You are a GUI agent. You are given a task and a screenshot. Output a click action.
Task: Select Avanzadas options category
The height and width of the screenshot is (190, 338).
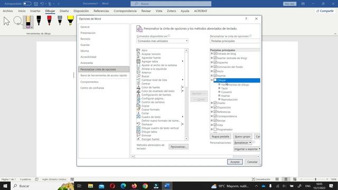pos(87,63)
